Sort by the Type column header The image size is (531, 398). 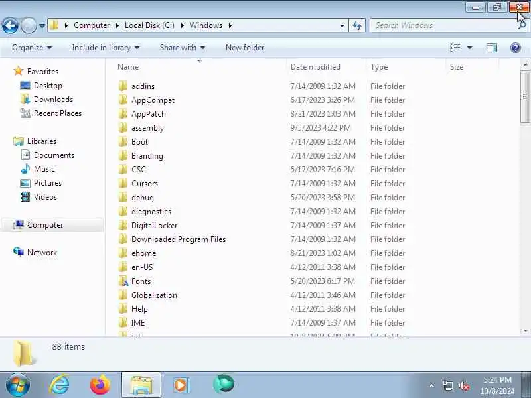406,67
